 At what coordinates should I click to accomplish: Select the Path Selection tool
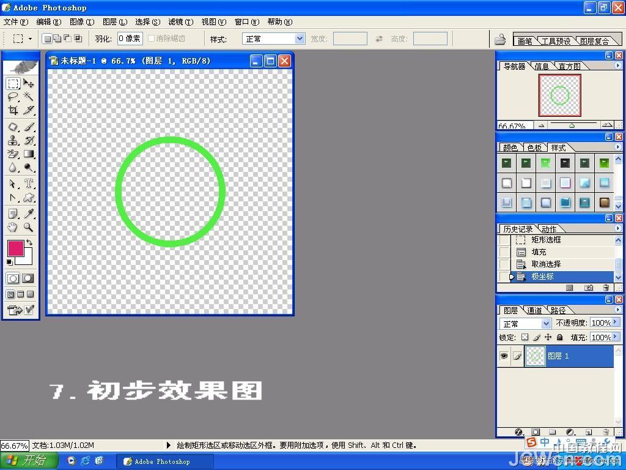[x=13, y=184]
